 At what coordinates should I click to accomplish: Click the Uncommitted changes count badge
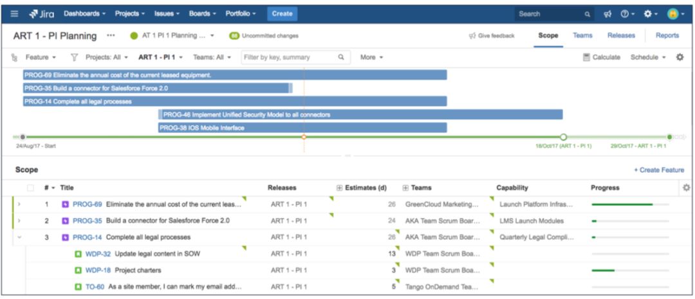pyautogui.click(x=234, y=35)
